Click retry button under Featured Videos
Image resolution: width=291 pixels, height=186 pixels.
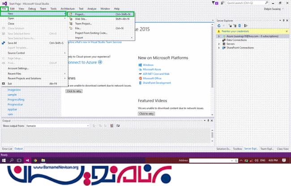click(x=146, y=114)
